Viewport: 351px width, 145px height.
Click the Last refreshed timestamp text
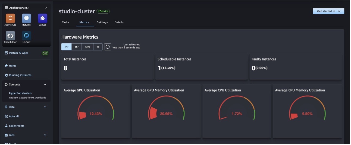click(x=126, y=46)
